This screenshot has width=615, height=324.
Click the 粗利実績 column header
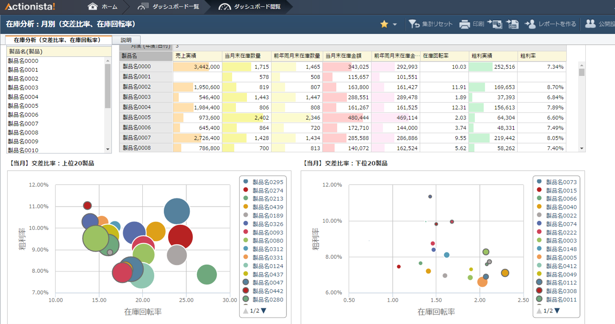click(493, 56)
